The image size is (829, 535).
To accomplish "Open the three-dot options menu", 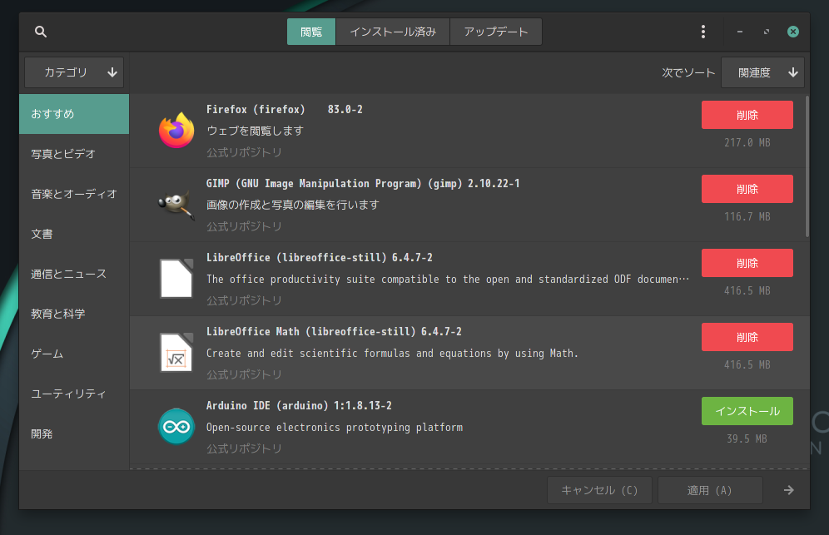I will point(702,32).
